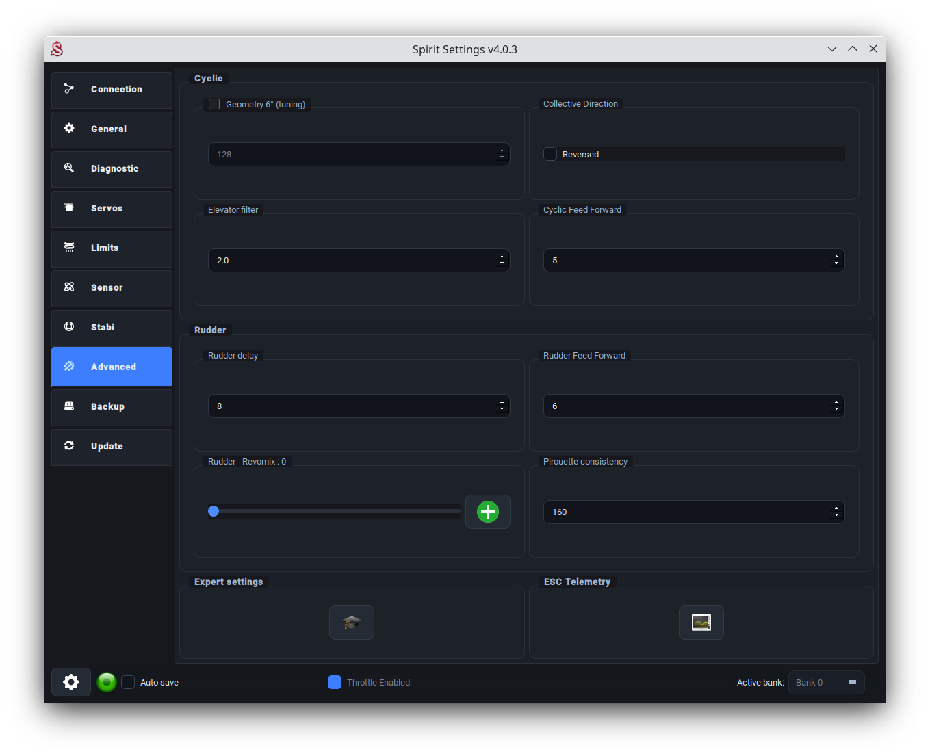Click the Rudder delay input field
This screenshot has height=756, width=930.
[x=350, y=406]
